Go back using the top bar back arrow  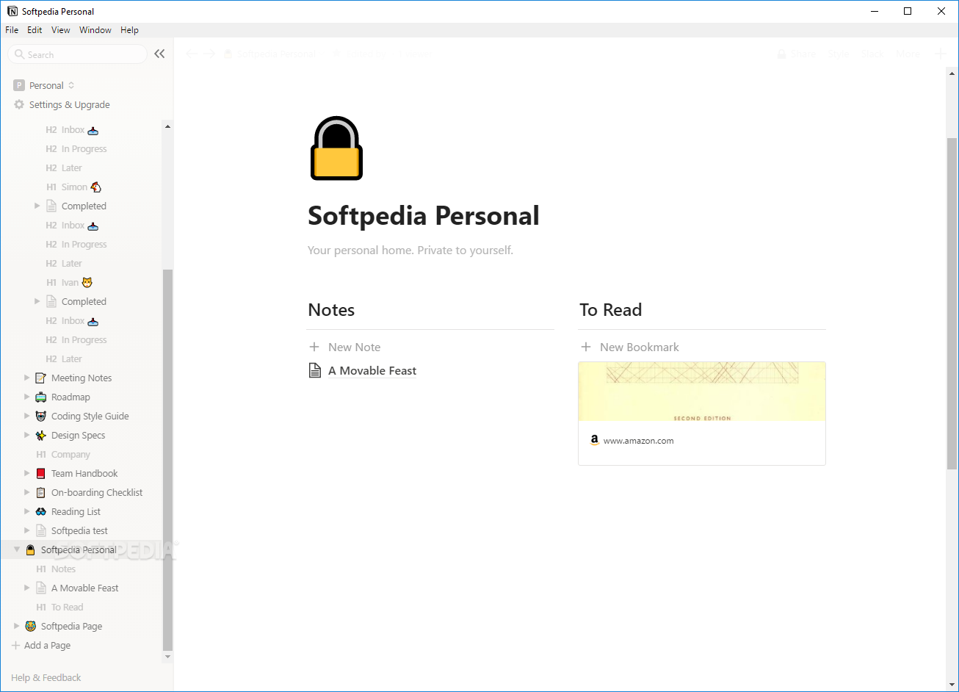coord(192,54)
